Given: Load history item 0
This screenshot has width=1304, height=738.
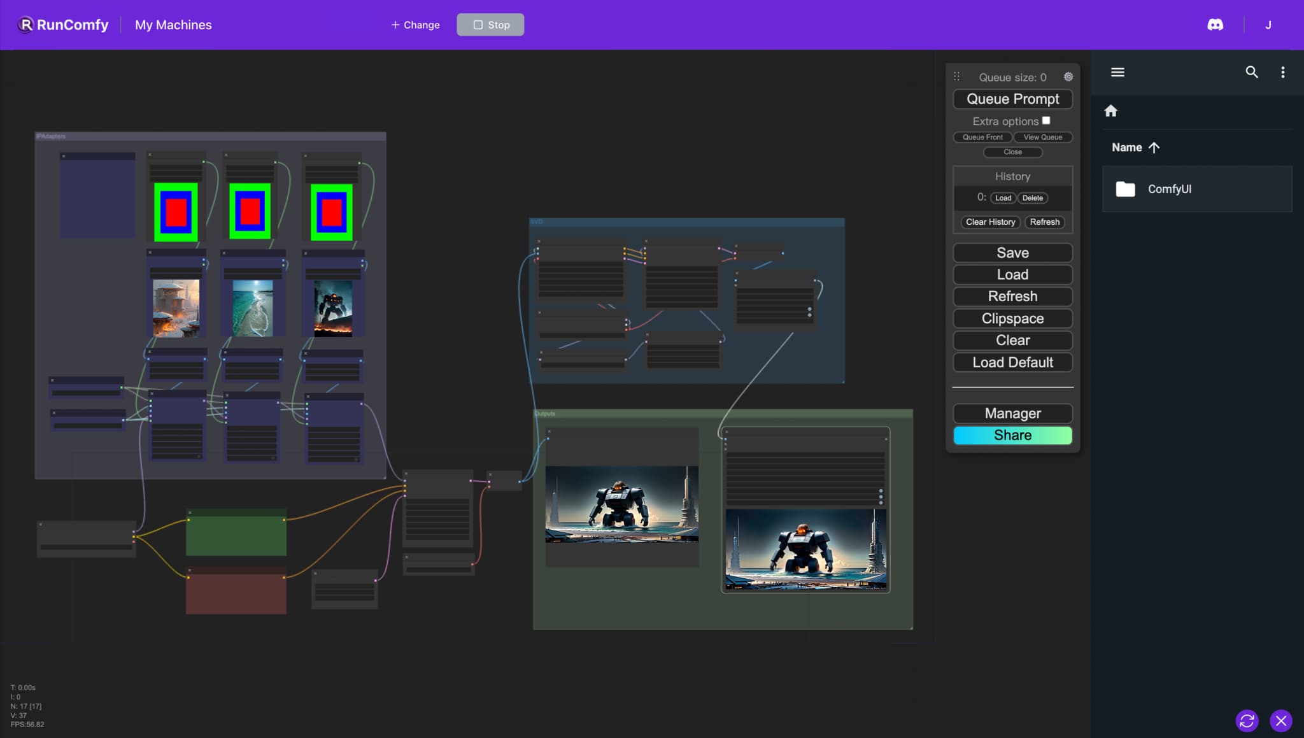Looking at the screenshot, I should click(1003, 198).
